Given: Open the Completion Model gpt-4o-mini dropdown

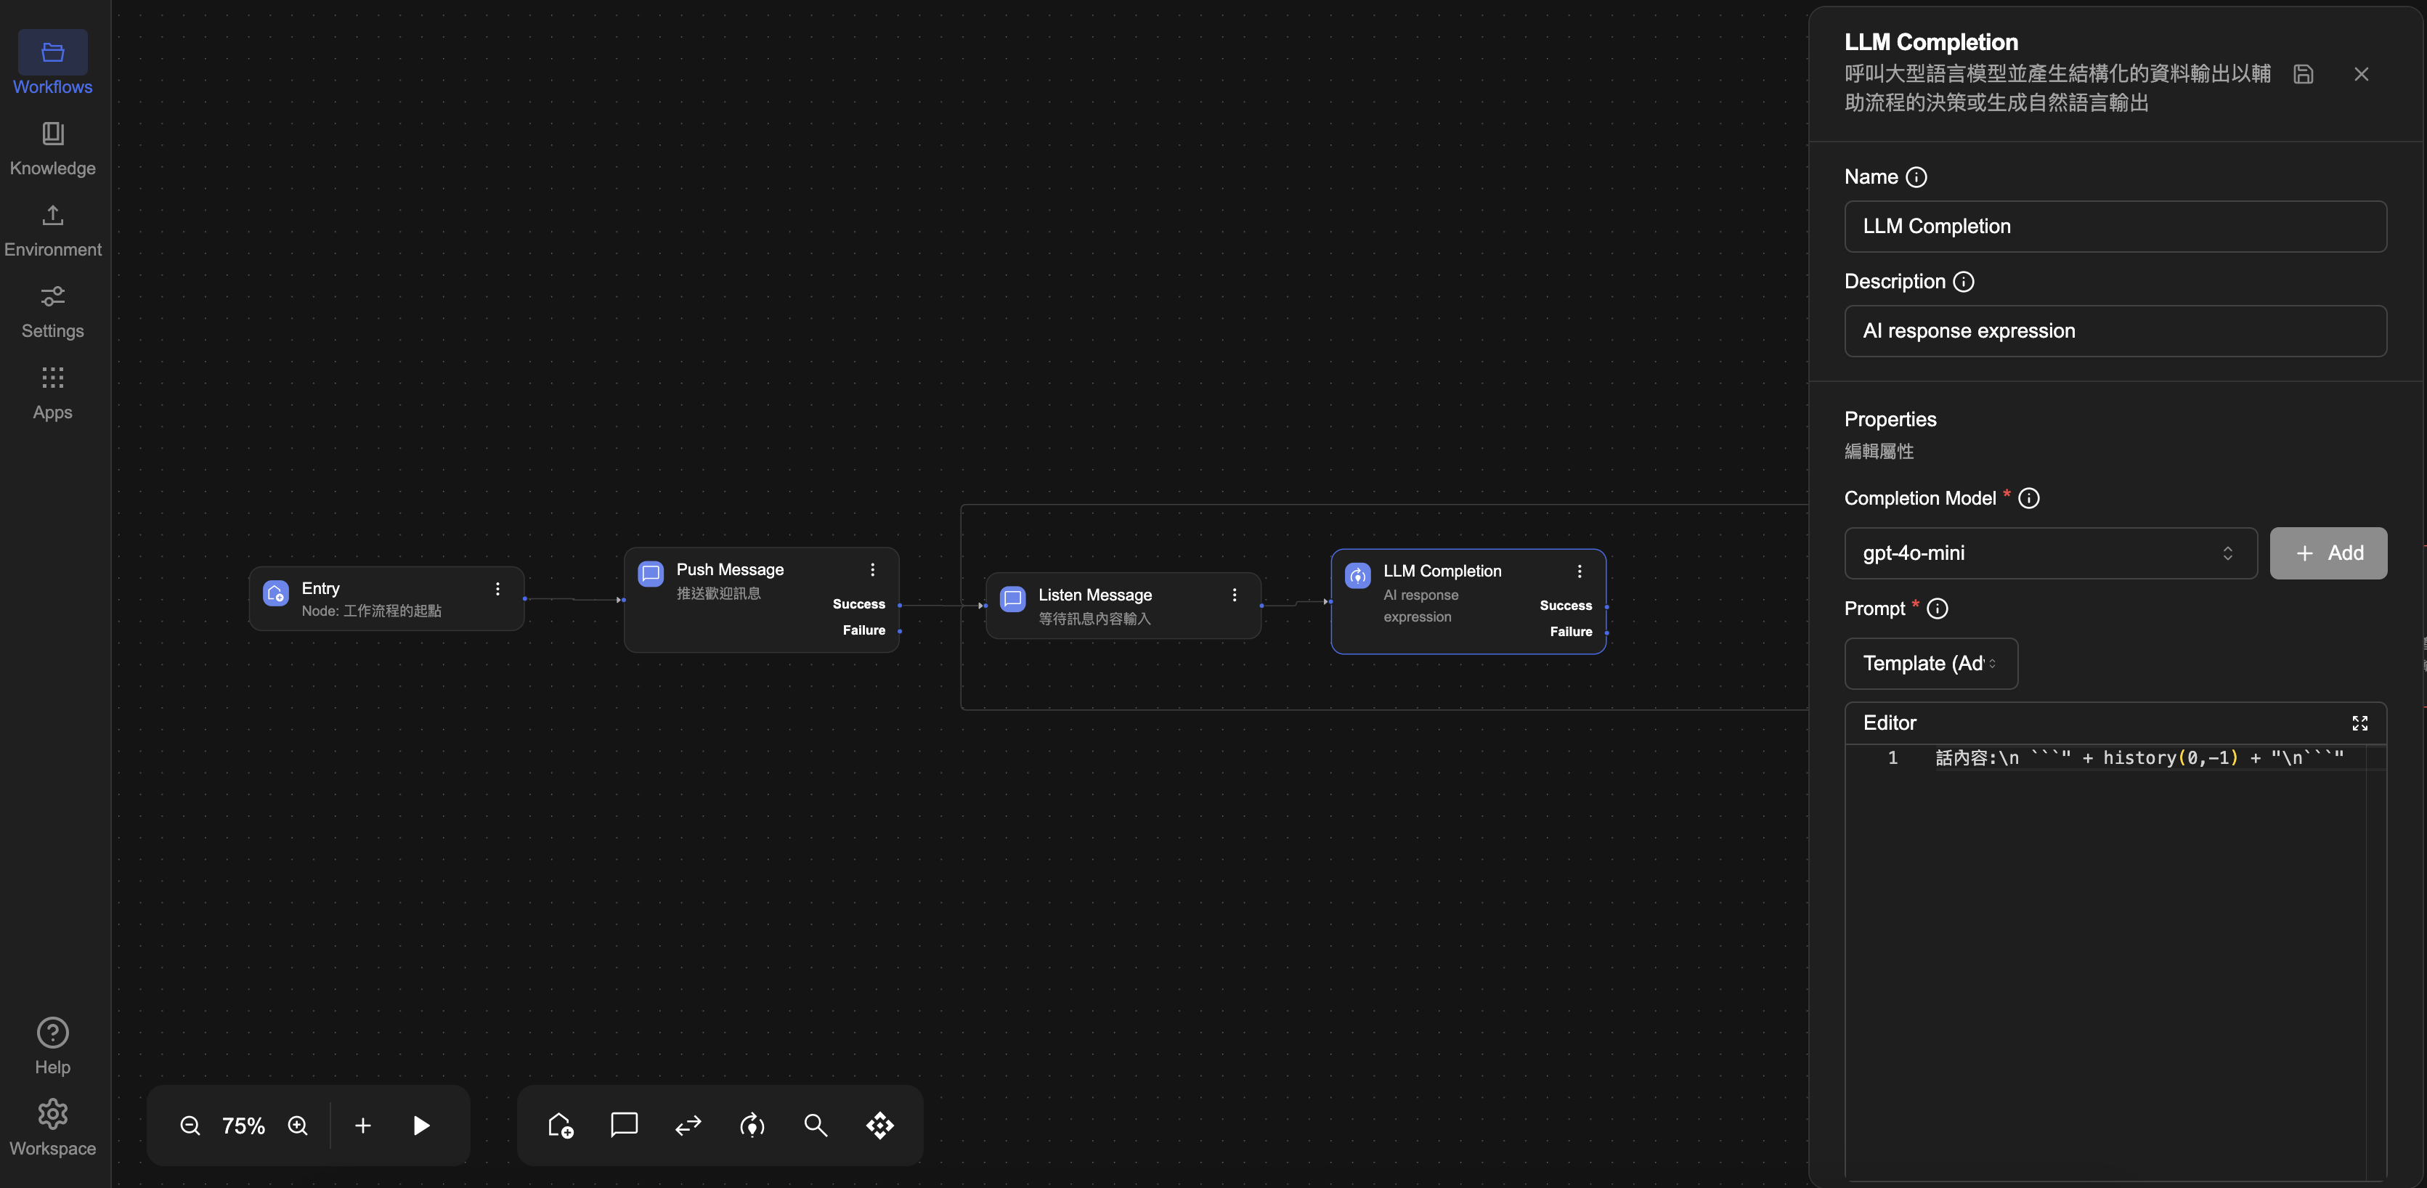Looking at the screenshot, I should (x=2049, y=553).
